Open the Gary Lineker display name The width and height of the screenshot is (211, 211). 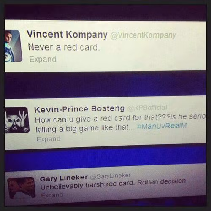point(64,178)
